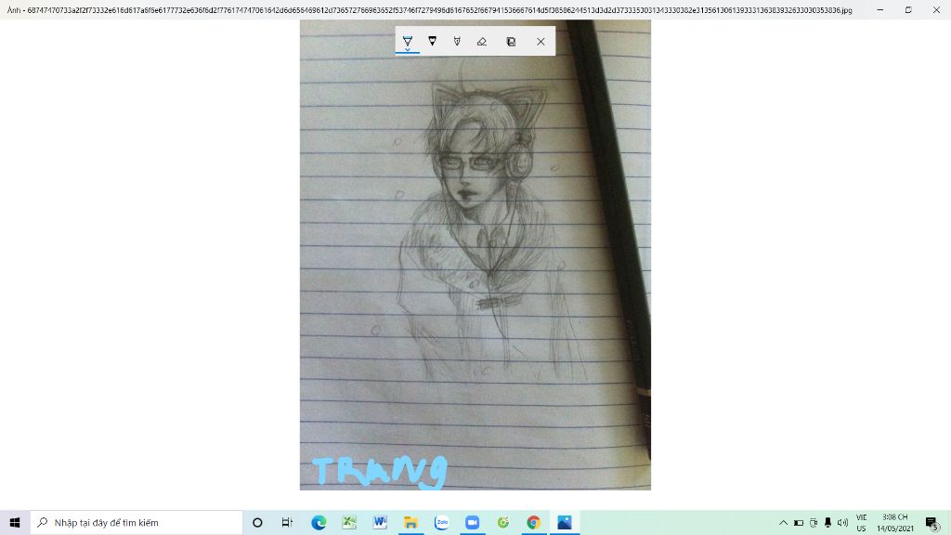Screen dimensions: 951x535
Task: Open File Explorer from the taskbar
Action: coord(410,522)
